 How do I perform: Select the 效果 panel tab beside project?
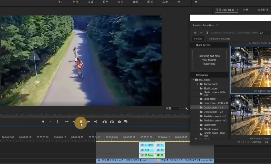tap(246, 10)
